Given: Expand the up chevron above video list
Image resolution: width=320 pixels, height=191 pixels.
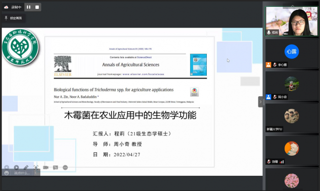Looking at the screenshot, I should coord(292,6).
